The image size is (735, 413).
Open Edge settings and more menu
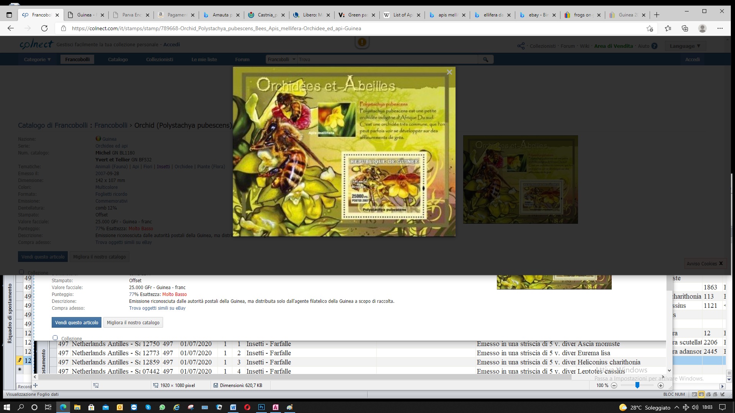point(720,28)
